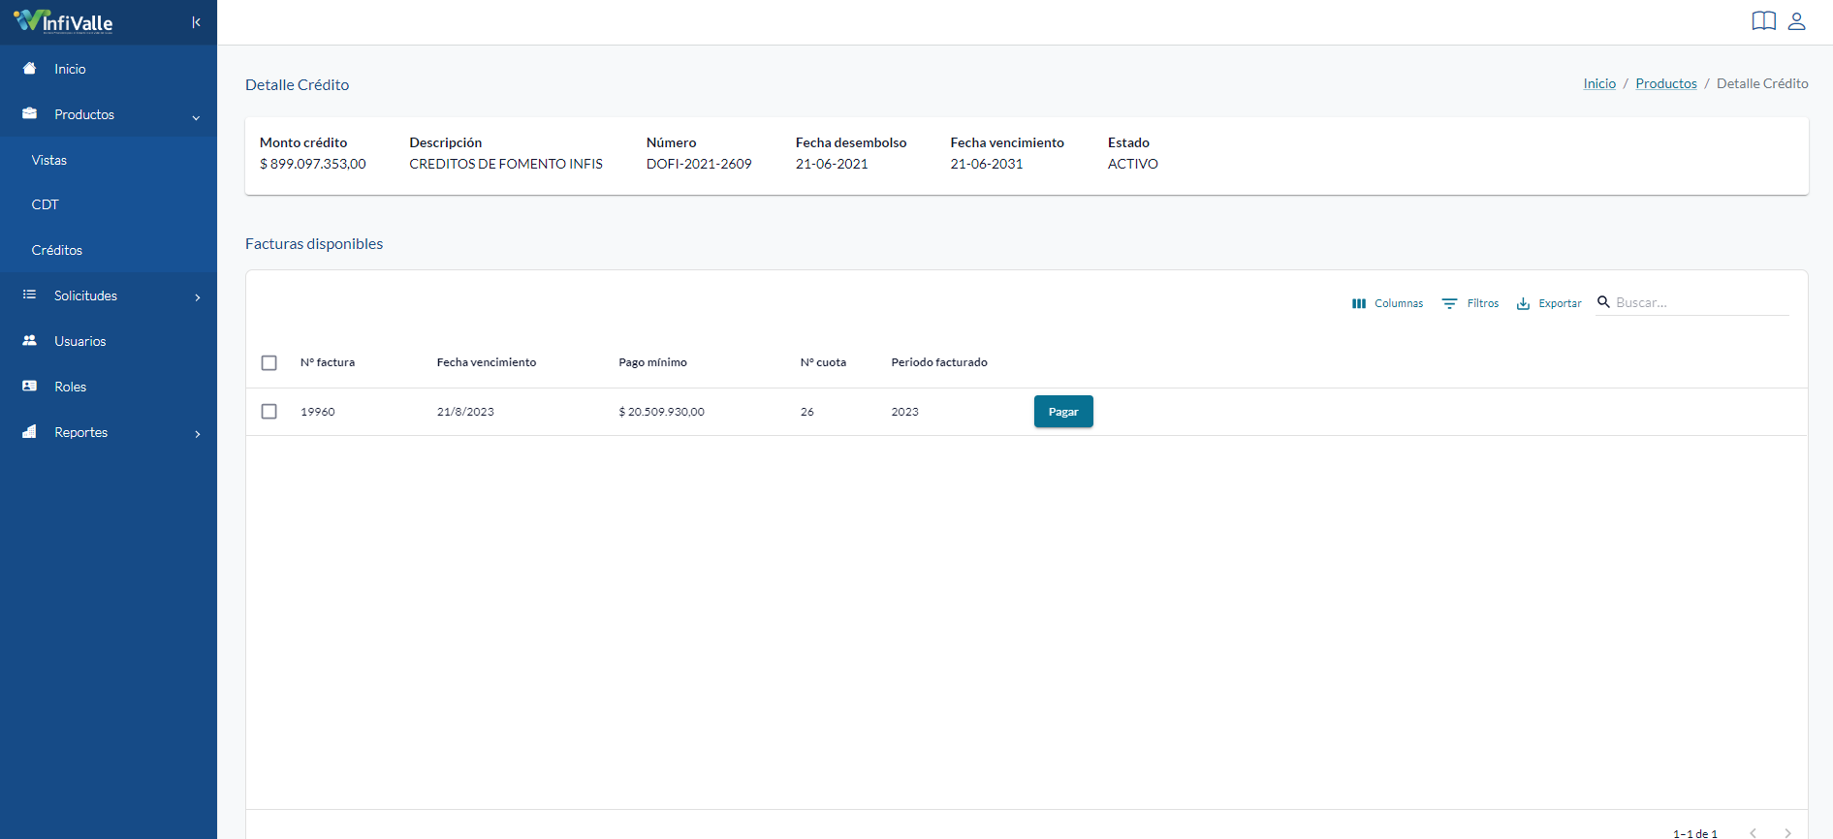The width and height of the screenshot is (1833, 839).
Task: Sort by Nº factura column header
Action: (328, 362)
